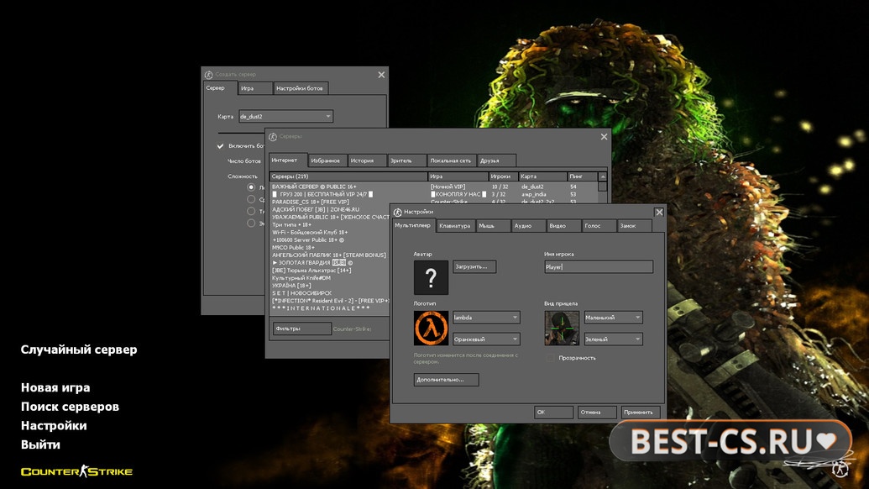Screen dimensions: 869x489
Task: Select server row Культурный Knife#DM
Action: tap(330, 278)
